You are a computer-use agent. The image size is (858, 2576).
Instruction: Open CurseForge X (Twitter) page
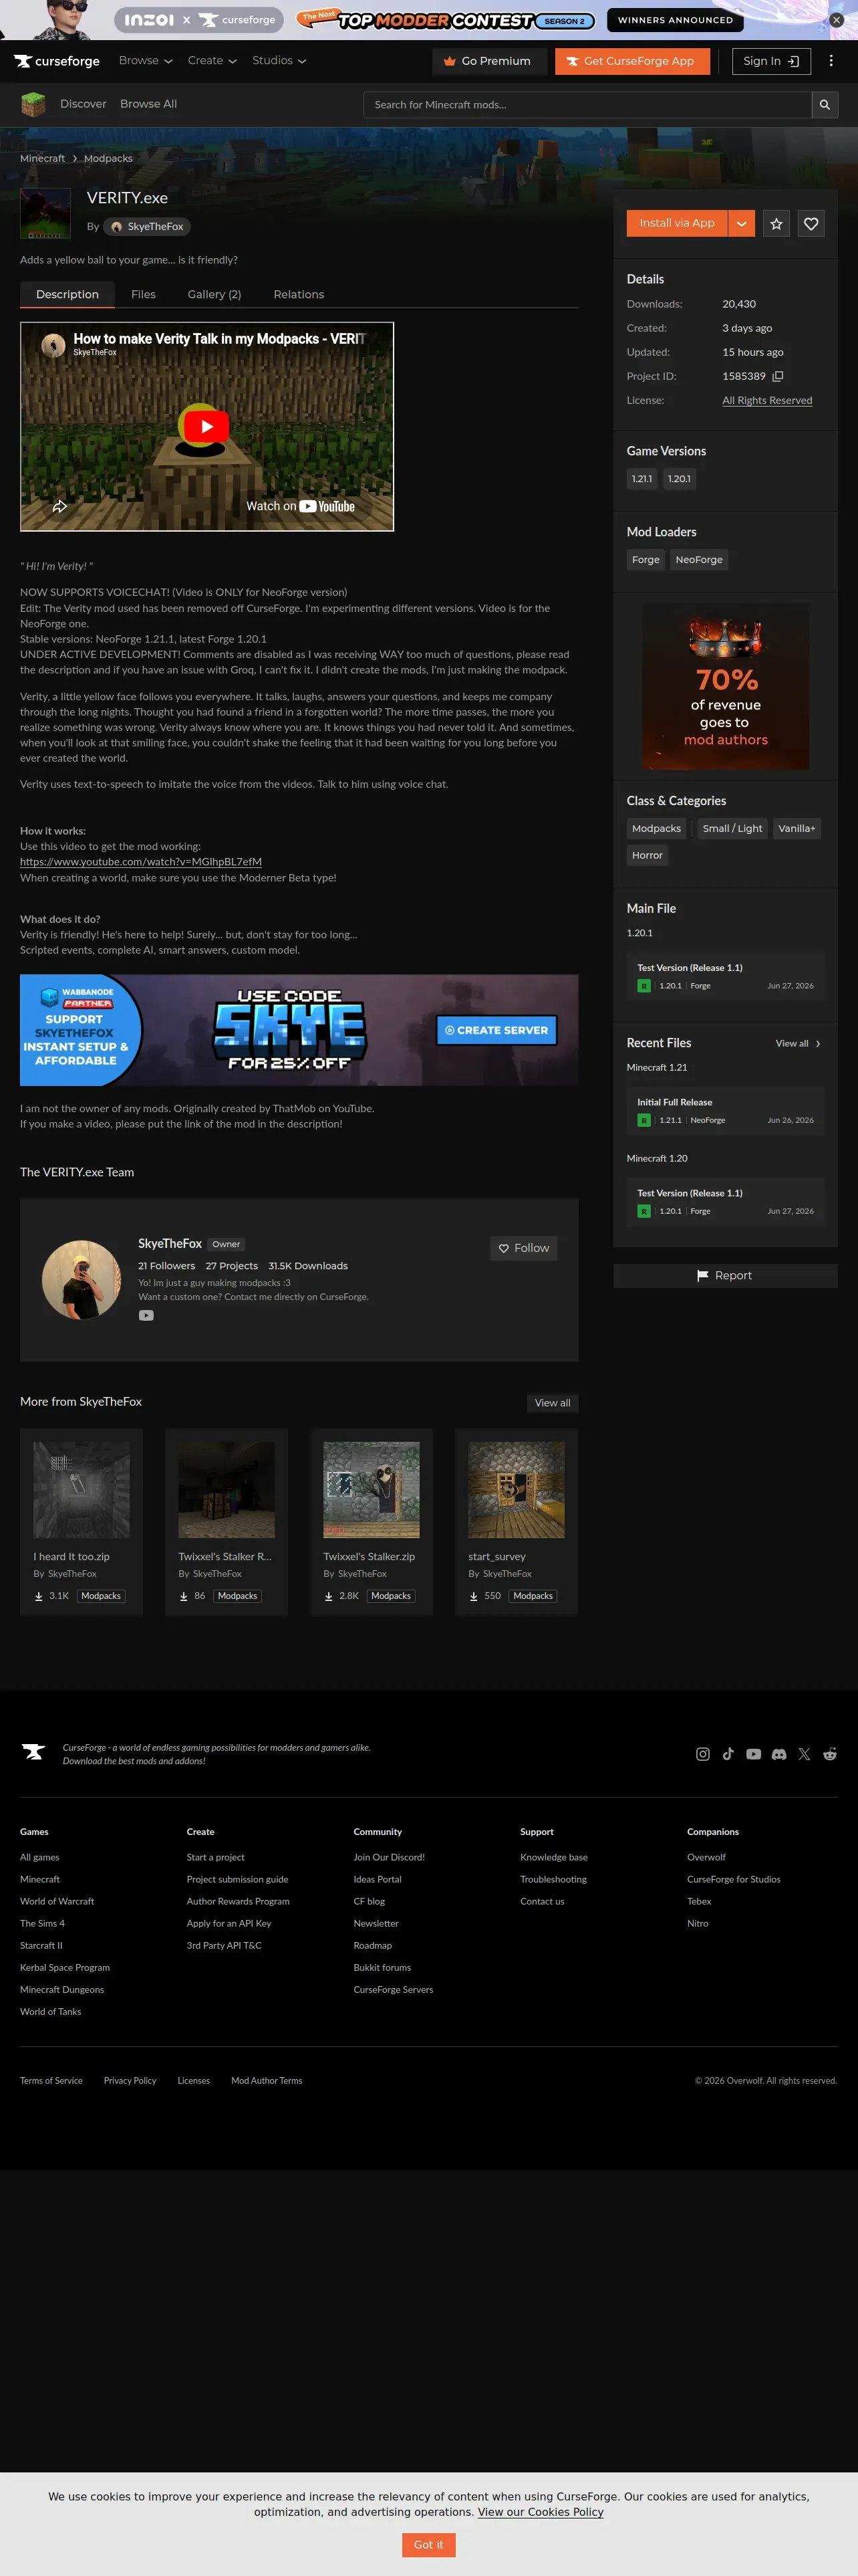pyautogui.click(x=804, y=1754)
